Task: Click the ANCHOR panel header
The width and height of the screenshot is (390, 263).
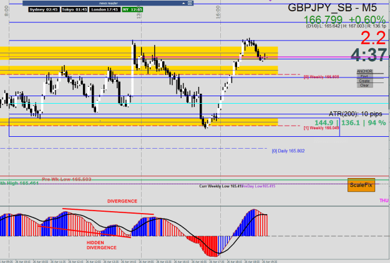Action: 364,71
